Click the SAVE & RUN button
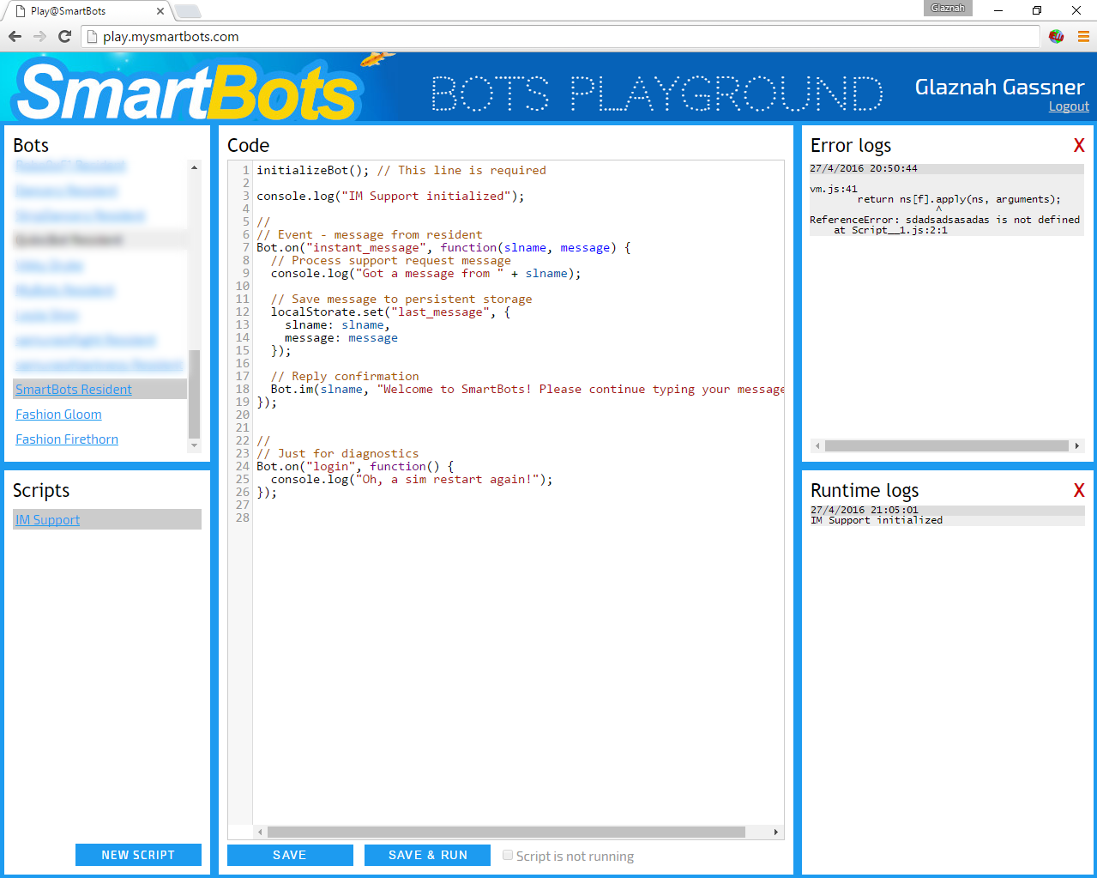1097x878 pixels. coord(427,855)
